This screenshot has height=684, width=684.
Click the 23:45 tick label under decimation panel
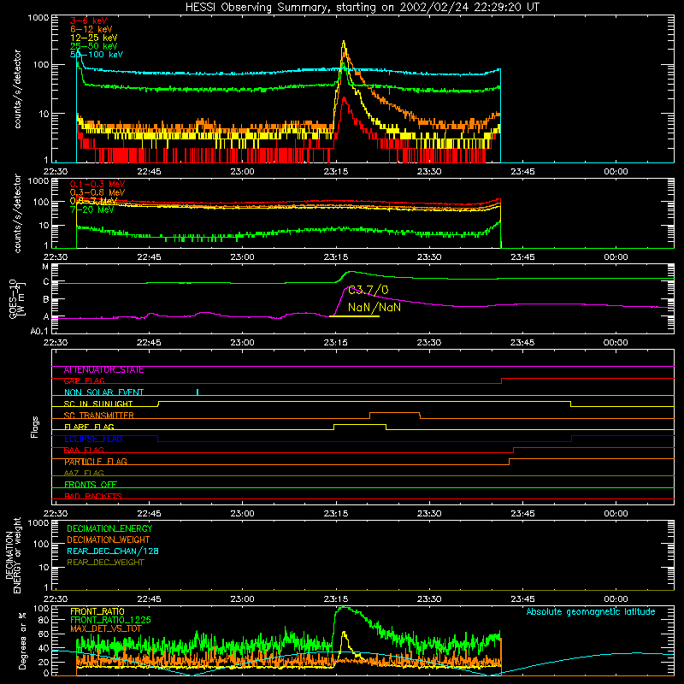click(522, 599)
